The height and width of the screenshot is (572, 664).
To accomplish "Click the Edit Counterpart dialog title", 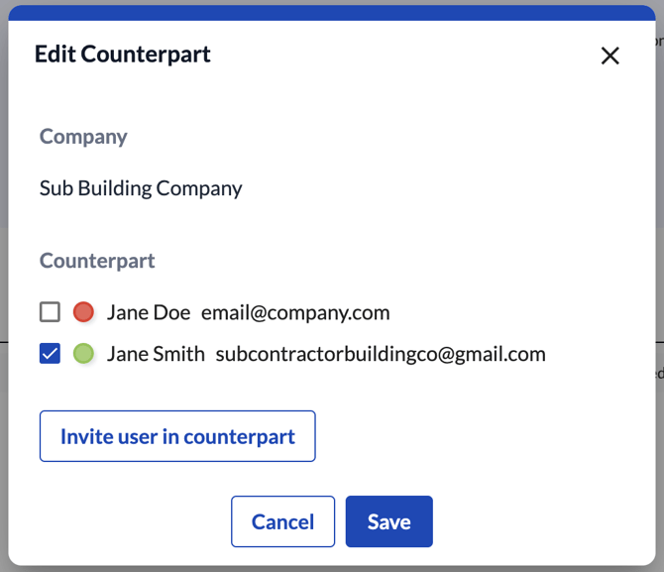I will pos(123,55).
